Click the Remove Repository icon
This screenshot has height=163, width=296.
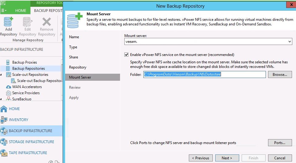coord(47,22)
